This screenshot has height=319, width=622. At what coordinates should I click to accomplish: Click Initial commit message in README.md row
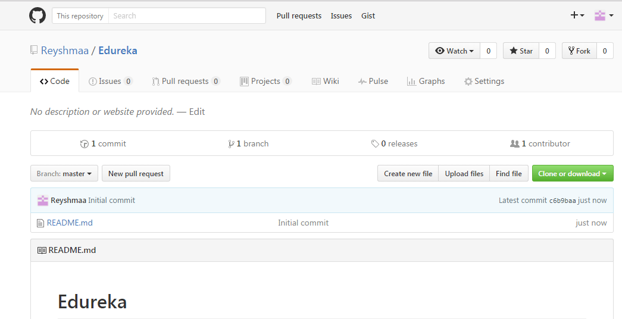point(304,223)
